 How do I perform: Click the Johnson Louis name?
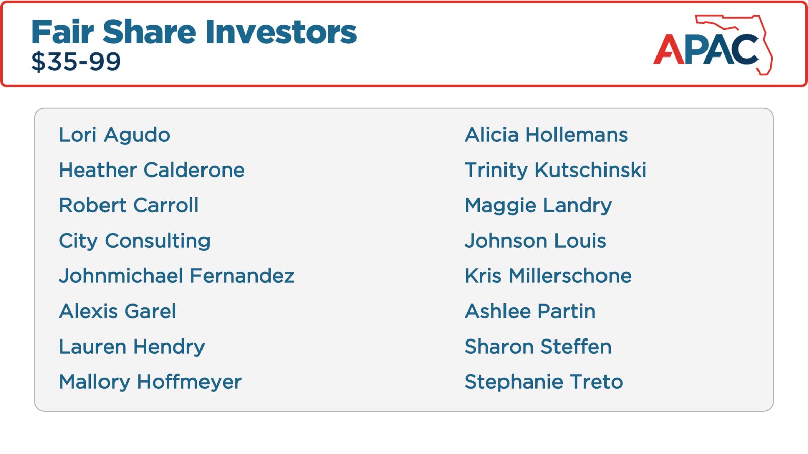pos(536,241)
